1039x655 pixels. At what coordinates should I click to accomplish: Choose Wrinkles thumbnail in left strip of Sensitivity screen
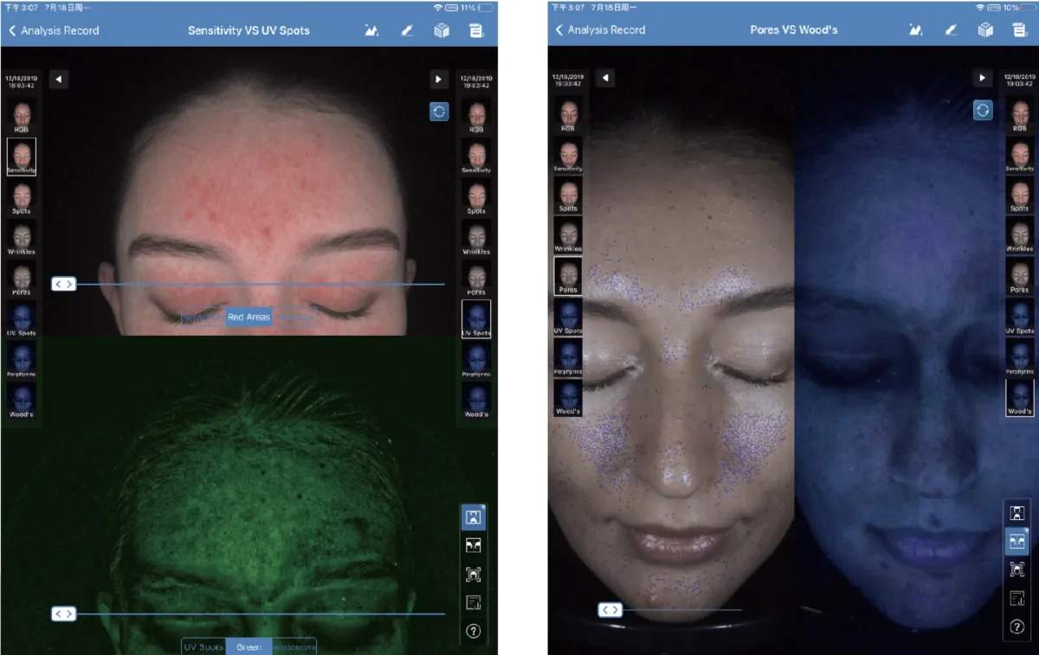tap(23, 238)
